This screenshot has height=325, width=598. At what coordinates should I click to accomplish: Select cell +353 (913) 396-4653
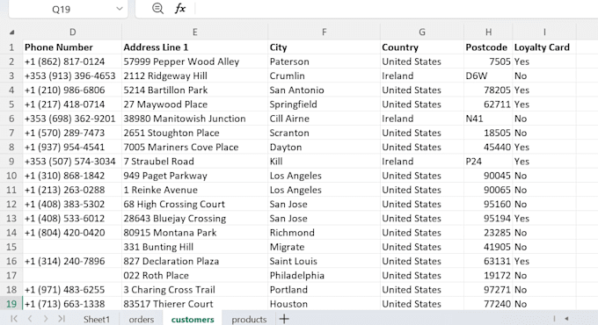72,76
